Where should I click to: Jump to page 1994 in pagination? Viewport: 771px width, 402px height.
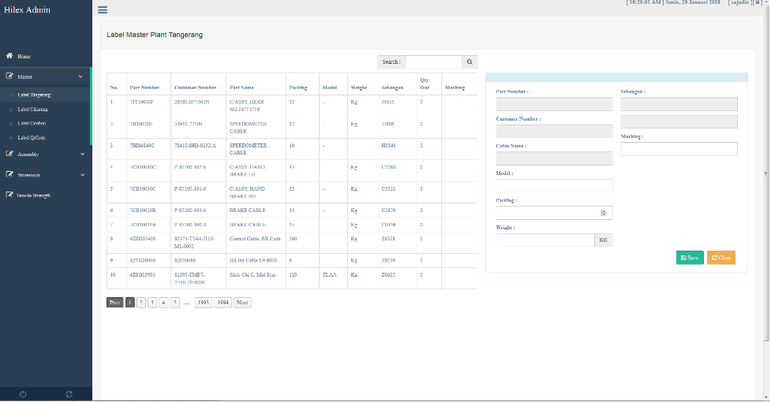pos(223,302)
